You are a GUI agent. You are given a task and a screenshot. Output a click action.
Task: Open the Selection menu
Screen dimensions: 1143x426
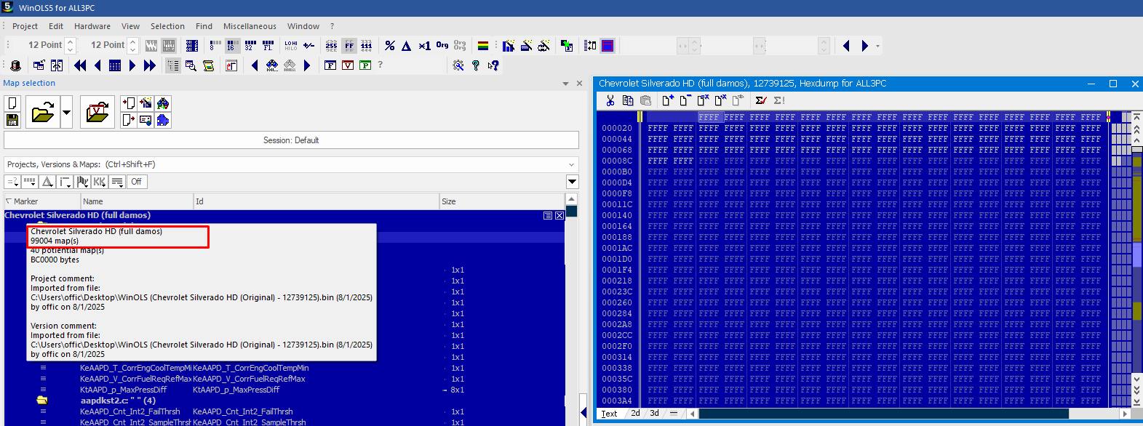click(x=167, y=26)
